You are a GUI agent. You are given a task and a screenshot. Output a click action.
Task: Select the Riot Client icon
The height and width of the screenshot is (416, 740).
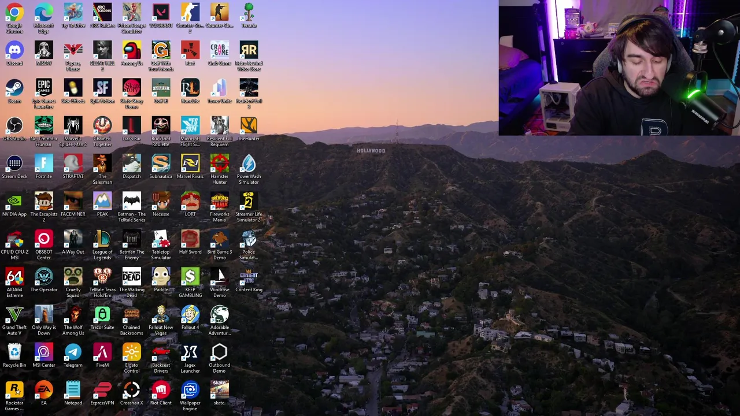coord(161,390)
